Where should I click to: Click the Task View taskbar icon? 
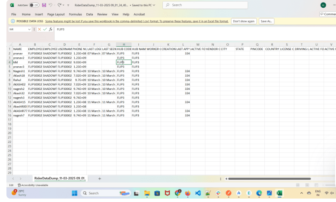coord(136,193)
